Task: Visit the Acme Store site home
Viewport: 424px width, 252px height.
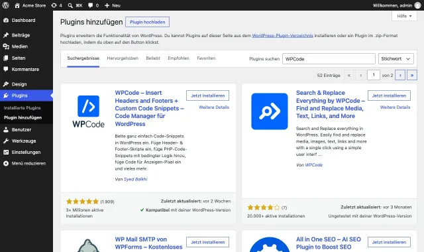Action: [30, 5]
